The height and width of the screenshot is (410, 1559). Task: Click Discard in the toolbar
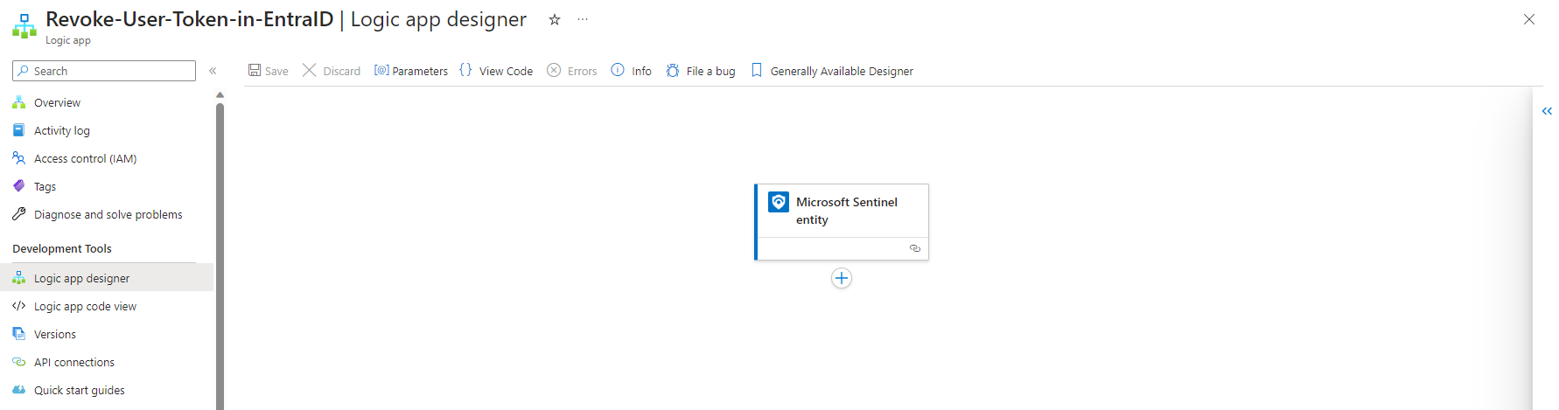332,71
